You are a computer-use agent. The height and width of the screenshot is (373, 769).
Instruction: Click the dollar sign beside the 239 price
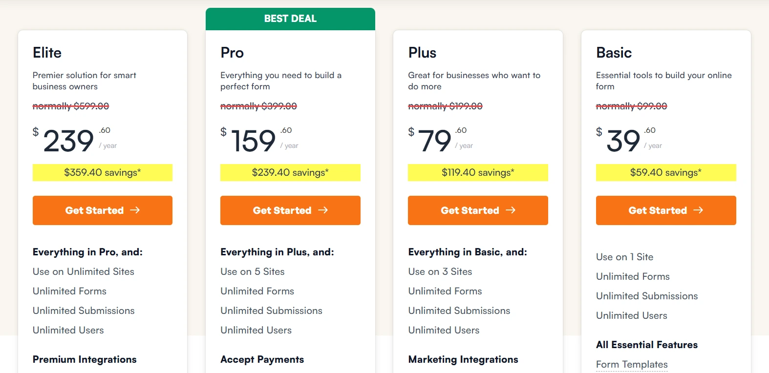36,132
